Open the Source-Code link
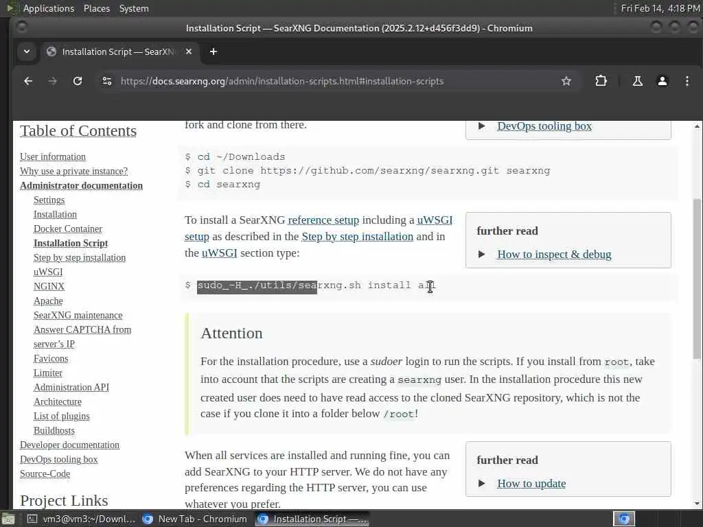 [x=45, y=473]
